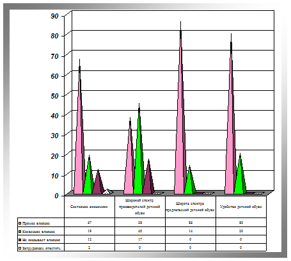Click the data cell showing value 67
The width and height of the screenshot is (291, 261).
coord(90,223)
